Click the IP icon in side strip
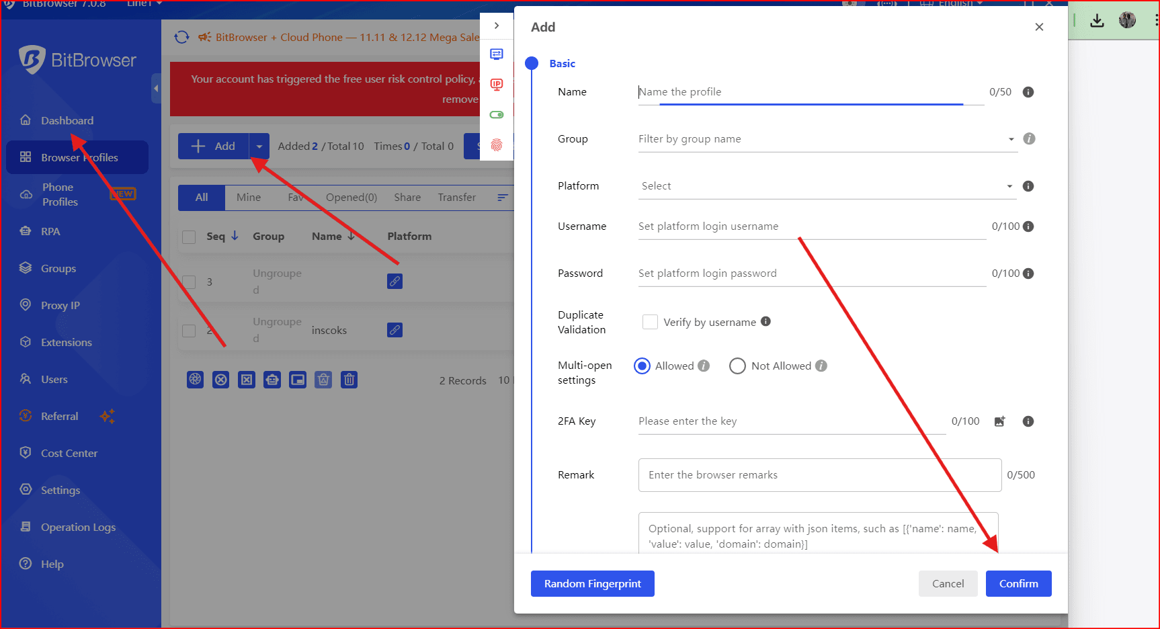1160x629 pixels. click(497, 85)
